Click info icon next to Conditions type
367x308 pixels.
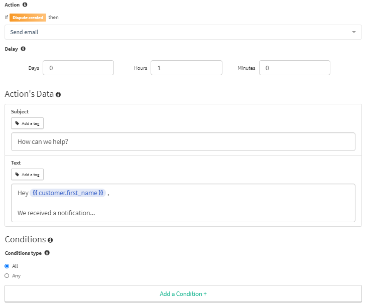click(47, 253)
